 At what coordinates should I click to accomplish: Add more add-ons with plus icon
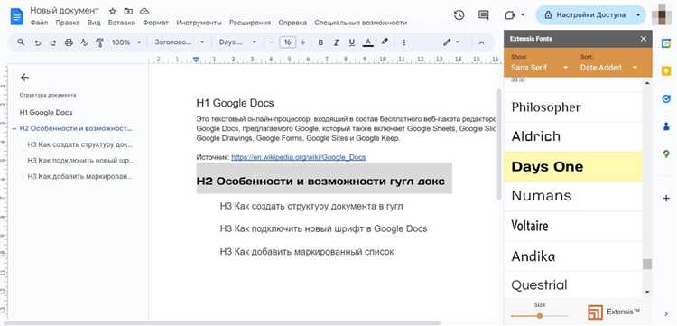tap(666, 198)
